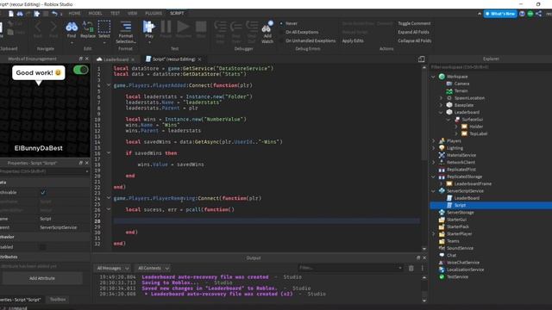Select TestService in Explorer

pos(457,276)
